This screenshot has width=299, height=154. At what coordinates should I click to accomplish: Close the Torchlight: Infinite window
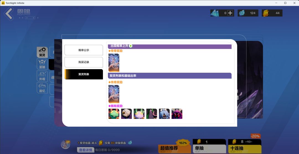(x=294, y=3)
